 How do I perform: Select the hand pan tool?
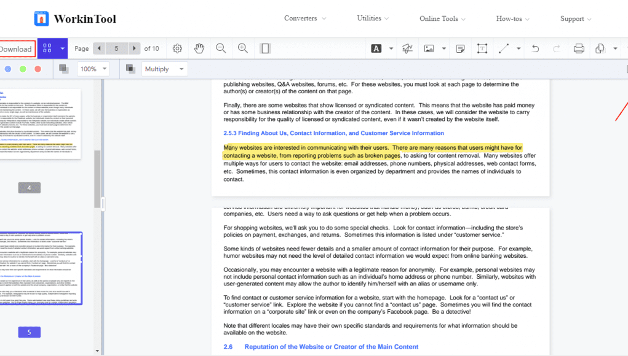(199, 48)
